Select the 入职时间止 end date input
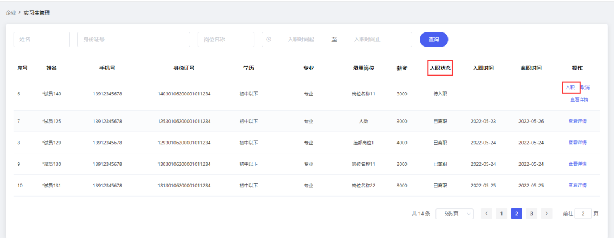Screen dimensions: 614x238 (367, 39)
